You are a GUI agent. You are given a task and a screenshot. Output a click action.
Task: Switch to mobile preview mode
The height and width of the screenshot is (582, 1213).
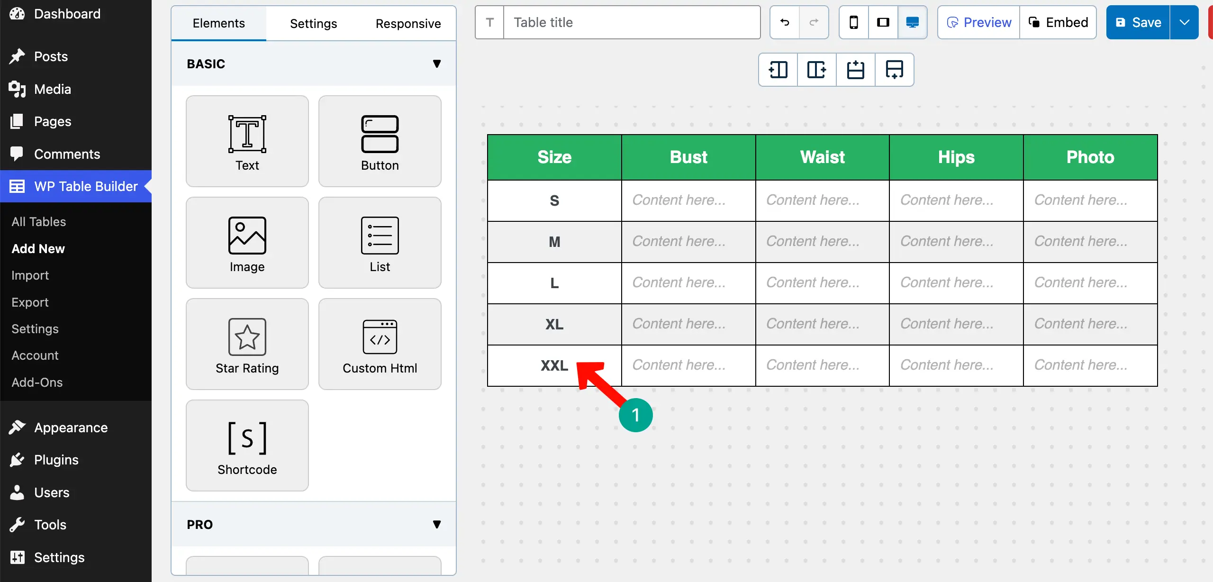click(853, 22)
